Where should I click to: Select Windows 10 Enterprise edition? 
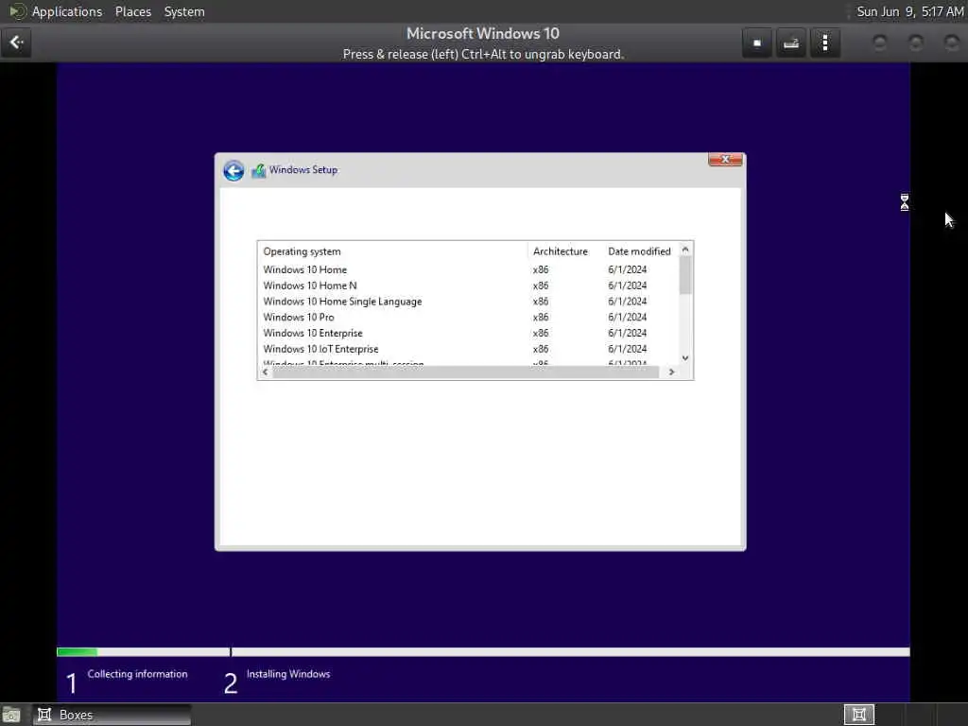tap(469, 334)
